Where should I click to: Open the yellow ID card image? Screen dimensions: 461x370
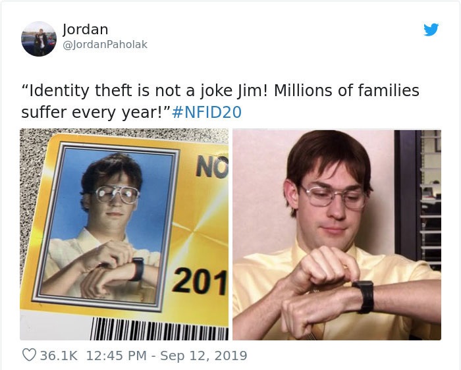point(124,234)
